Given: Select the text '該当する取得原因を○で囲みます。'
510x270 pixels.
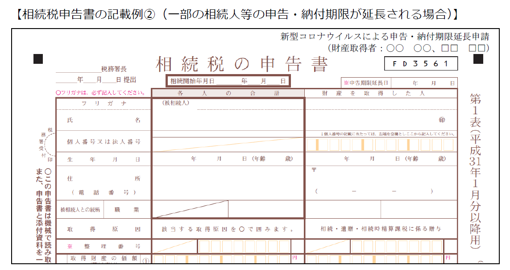Looking at the screenshot, I should click(x=228, y=229).
